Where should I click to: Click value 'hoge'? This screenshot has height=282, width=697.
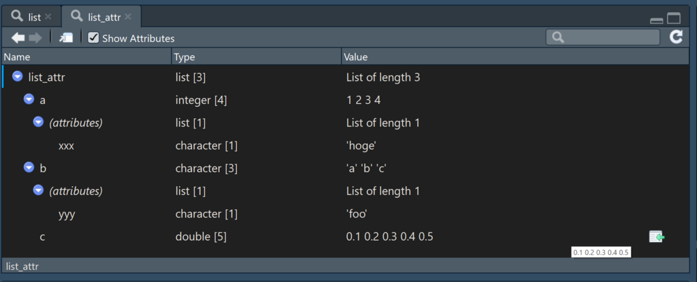point(362,145)
